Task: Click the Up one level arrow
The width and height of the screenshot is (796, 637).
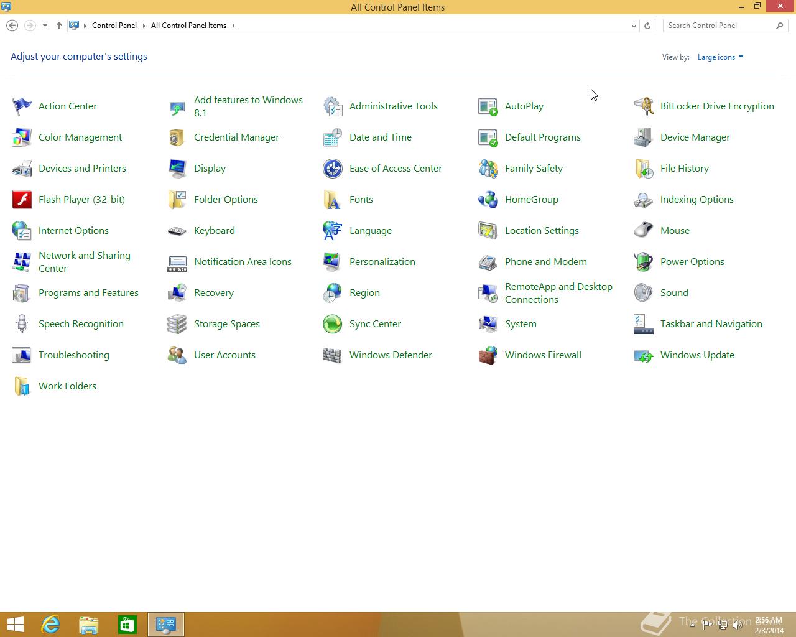Action: pos(59,26)
